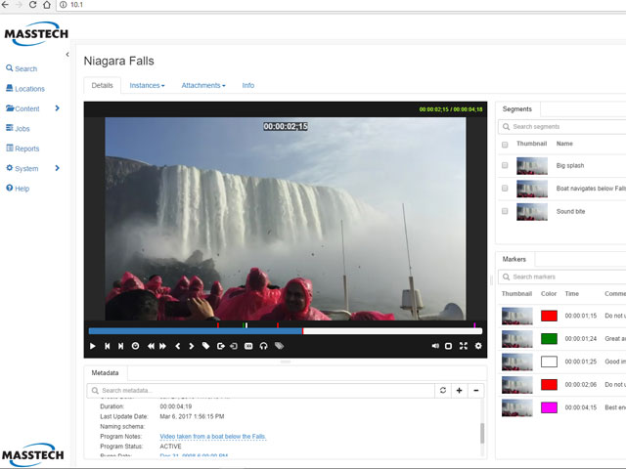Open Jobs in the sidebar
This screenshot has width=626, height=469.
tap(18, 128)
